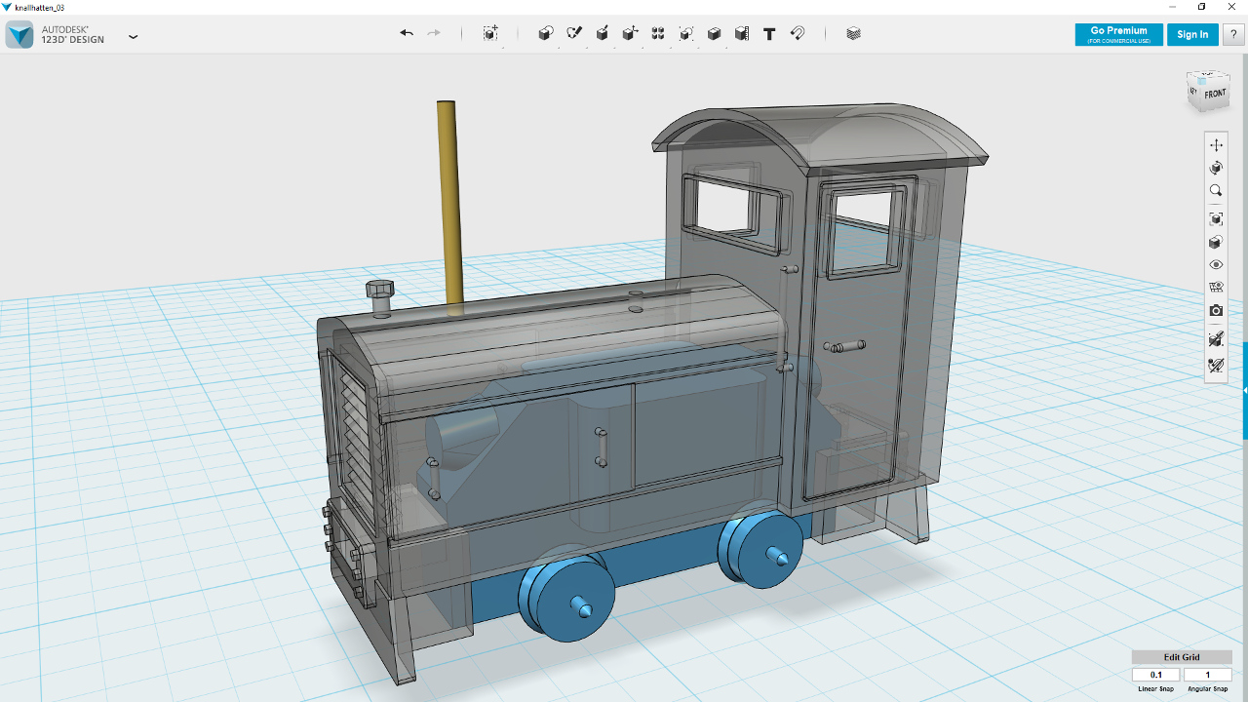Open the Sketch tool menu

click(574, 33)
